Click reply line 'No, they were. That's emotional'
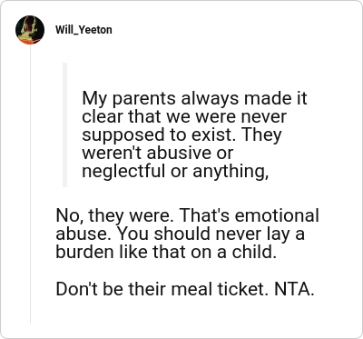363x339 pixels. (188, 215)
